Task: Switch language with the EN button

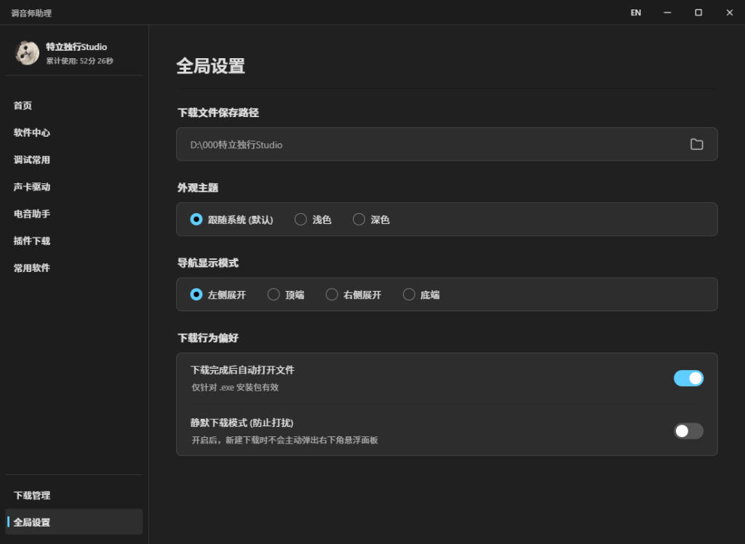Action: (x=635, y=12)
